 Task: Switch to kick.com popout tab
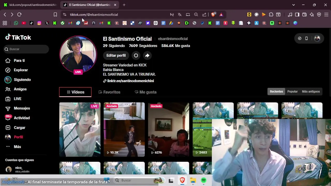click(x=30, y=5)
